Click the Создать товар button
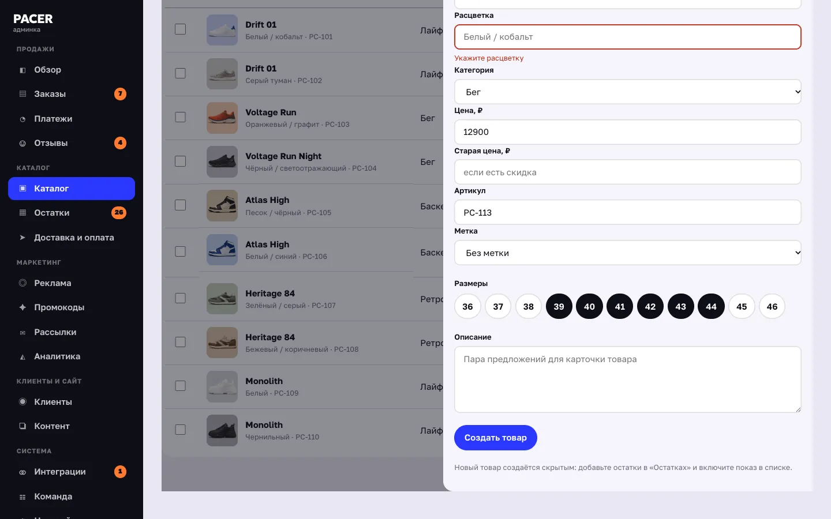Viewport: 831px width, 519px height. click(496, 438)
